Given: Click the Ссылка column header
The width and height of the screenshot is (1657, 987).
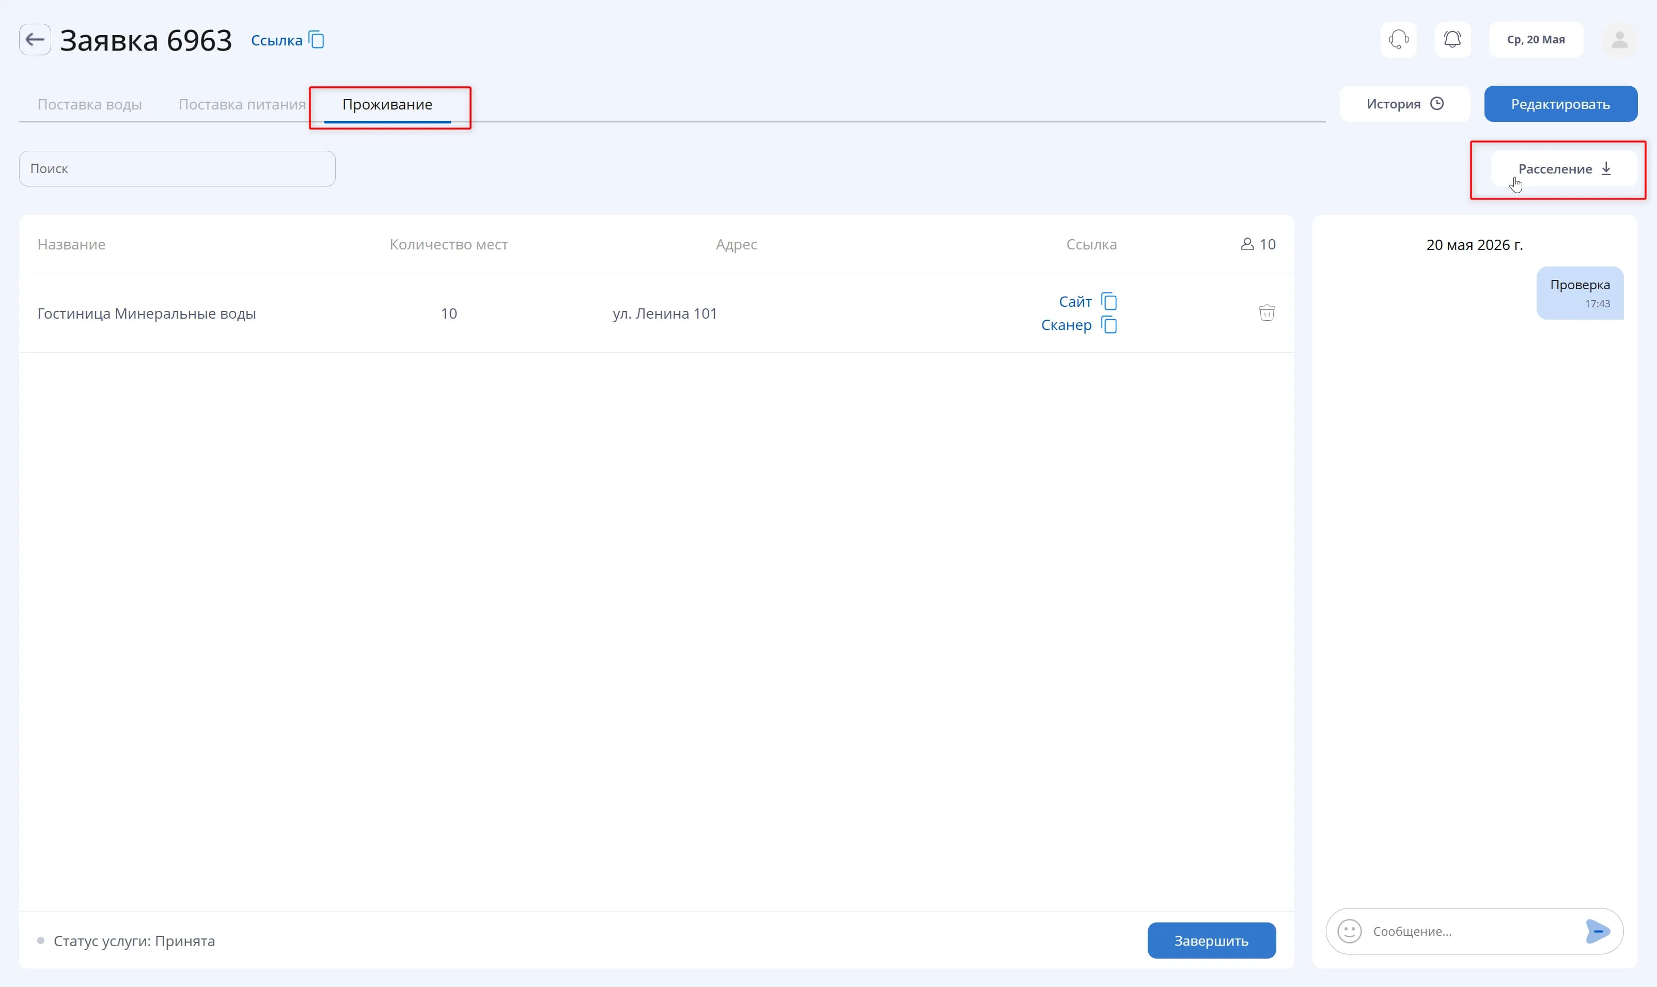Looking at the screenshot, I should point(1091,244).
